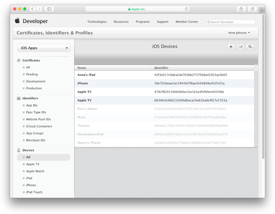Open the Programs menu
This screenshot has height=214, width=275.
pyautogui.click(x=142, y=22)
